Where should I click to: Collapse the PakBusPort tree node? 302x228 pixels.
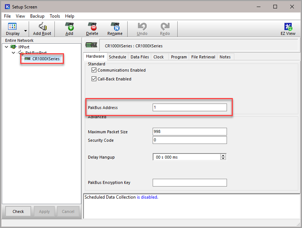coord(14,53)
